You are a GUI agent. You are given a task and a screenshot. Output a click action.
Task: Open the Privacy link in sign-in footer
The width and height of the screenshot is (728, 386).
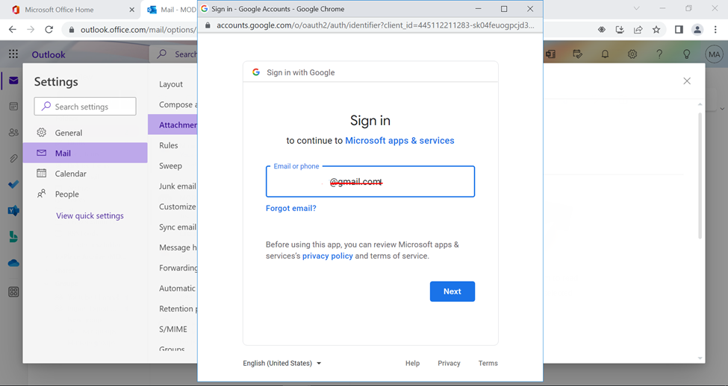tap(449, 364)
